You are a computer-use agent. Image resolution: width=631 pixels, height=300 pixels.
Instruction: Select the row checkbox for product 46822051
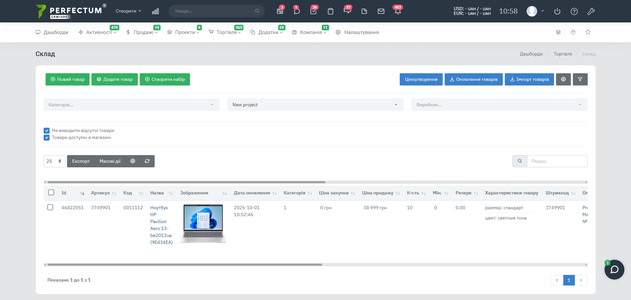[x=50, y=207]
